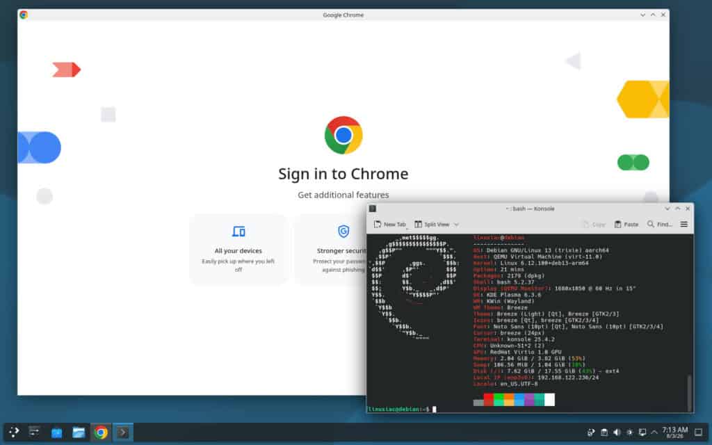
Task: Click the Stronger security shield icon
Action: (343, 231)
